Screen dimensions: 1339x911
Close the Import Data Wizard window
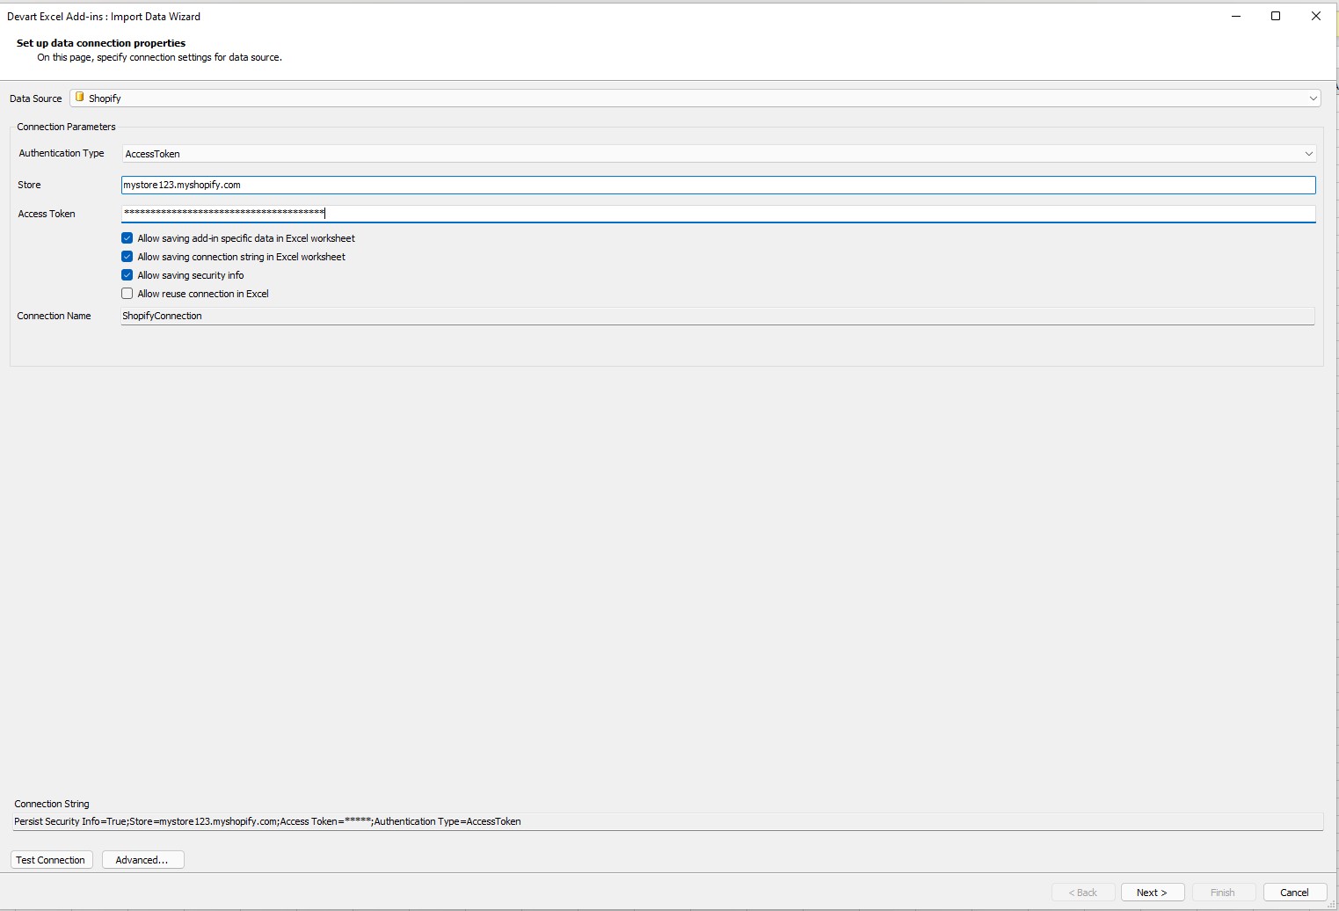pyautogui.click(x=1316, y=16)
